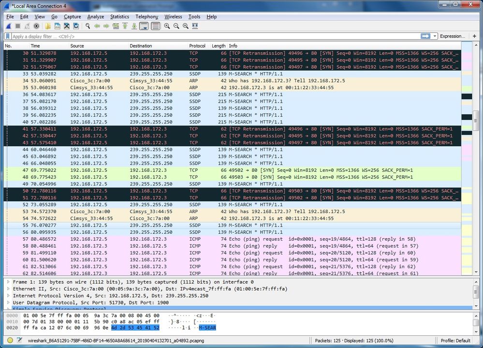Select packet 47 SYN from port 49502
Image resolution: width=483 pixels, height=348 pixels.
pyautogui.click(x=233, y=170)
